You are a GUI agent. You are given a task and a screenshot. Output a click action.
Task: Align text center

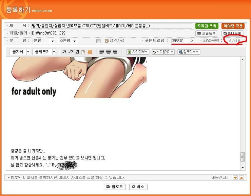point(109,52)
